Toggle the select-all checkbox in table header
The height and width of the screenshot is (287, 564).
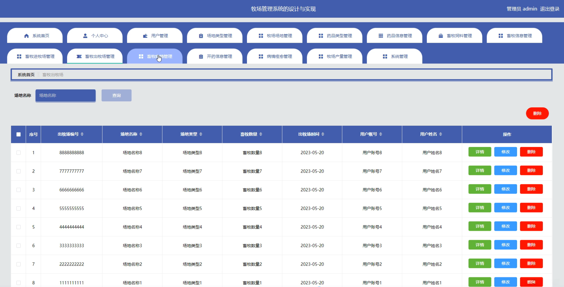pos(19,135)
